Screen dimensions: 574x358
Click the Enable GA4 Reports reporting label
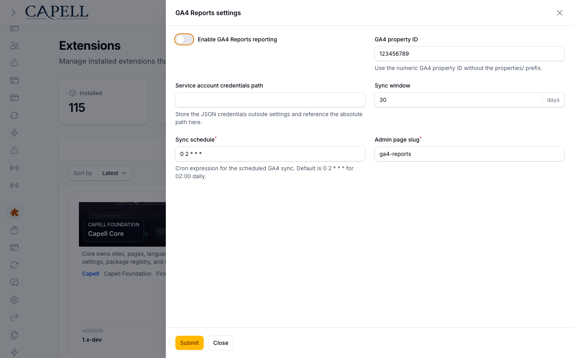pyautogui.click(x=237, y=39)
